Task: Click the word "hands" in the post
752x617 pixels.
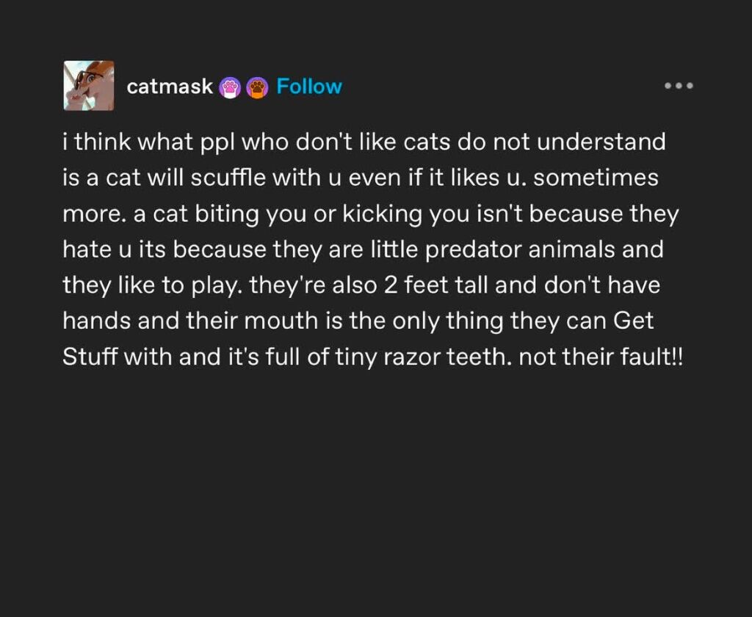Action: (x=97, y=321)
